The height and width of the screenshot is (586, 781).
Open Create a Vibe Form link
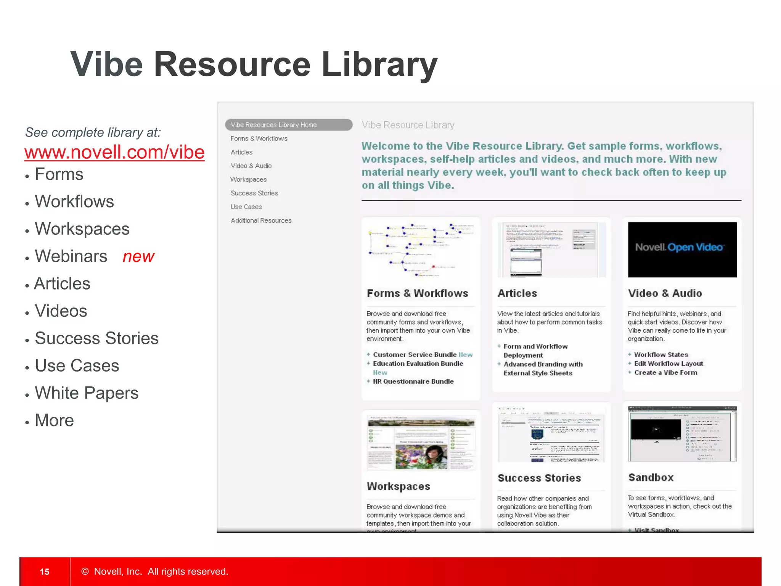tap(665, 373)
